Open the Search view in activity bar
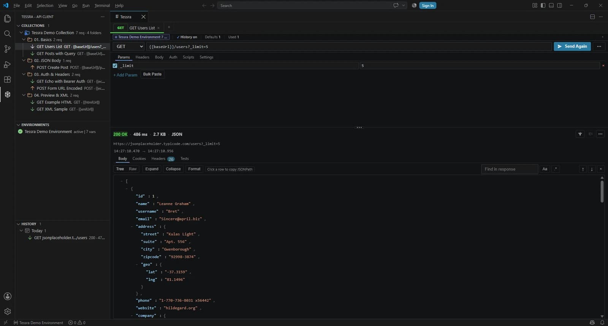608x326 pixels. tap(7, 34)
